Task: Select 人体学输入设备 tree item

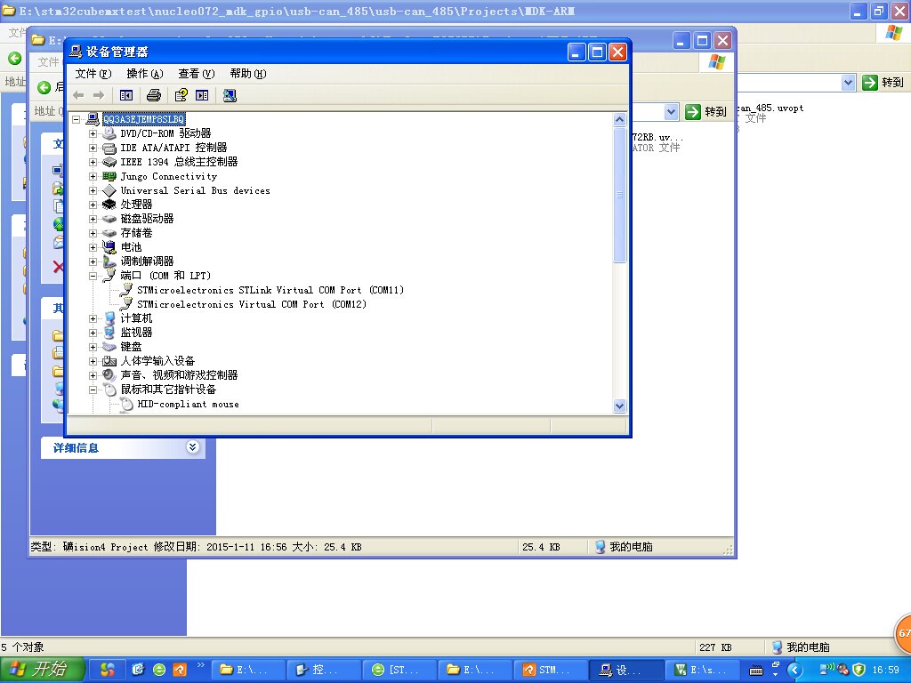Action: point(157,361)
